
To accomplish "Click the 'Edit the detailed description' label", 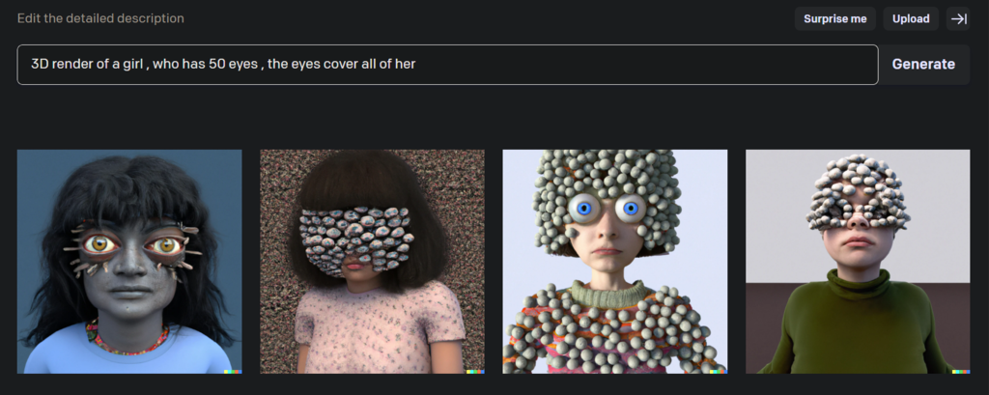I will coord(100,18).
